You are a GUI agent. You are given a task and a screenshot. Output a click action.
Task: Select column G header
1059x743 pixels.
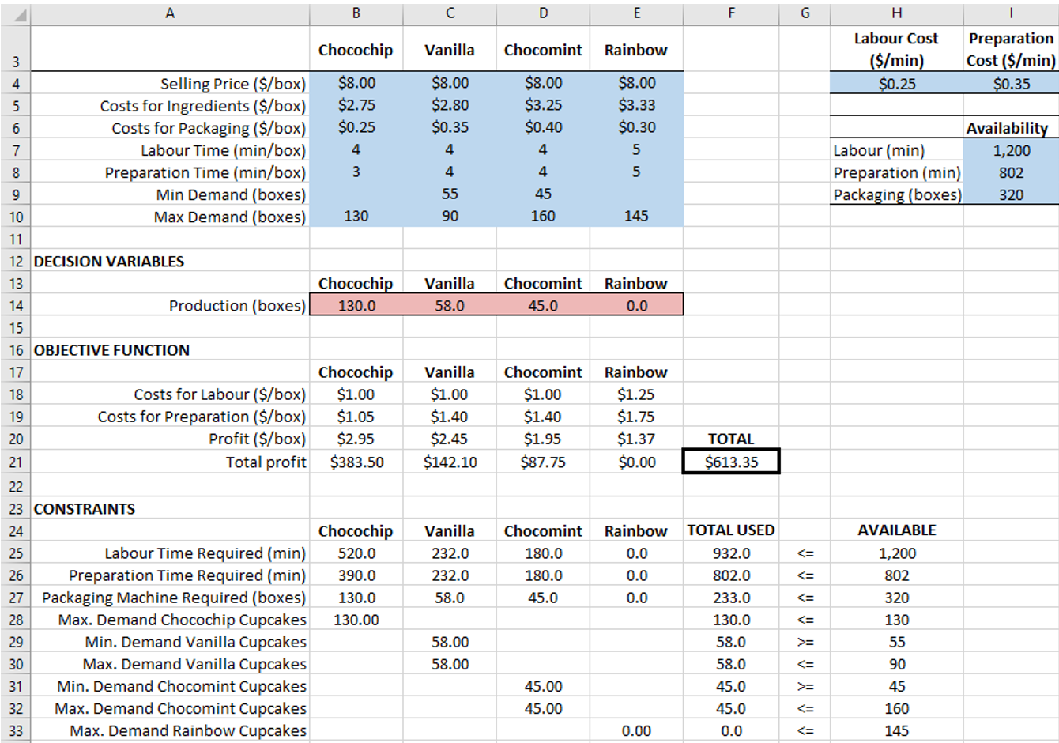(805, 13)
